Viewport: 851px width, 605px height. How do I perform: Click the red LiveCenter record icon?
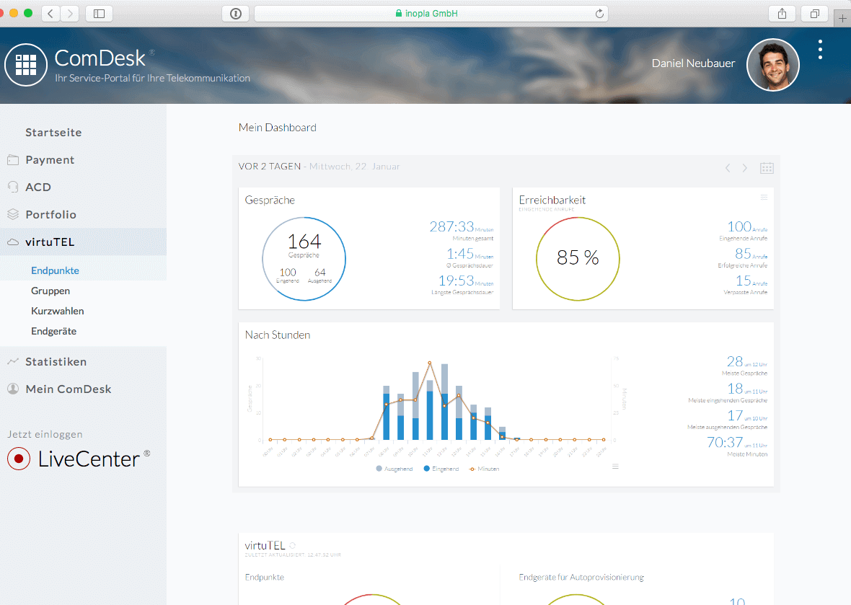coord(19,459)
